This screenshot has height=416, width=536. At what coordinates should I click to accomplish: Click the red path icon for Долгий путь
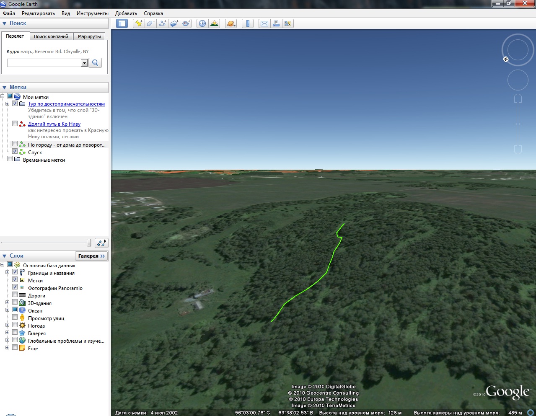22,124
